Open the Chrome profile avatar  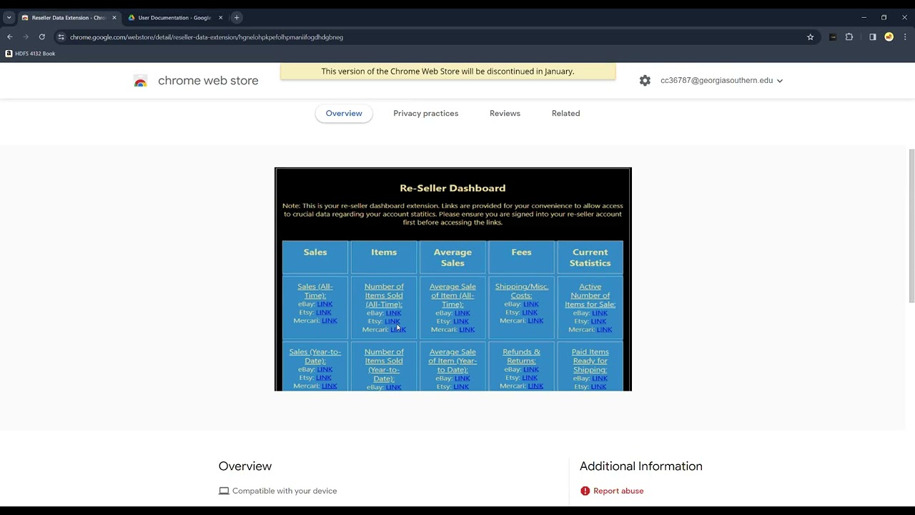(x=889, y=37)
